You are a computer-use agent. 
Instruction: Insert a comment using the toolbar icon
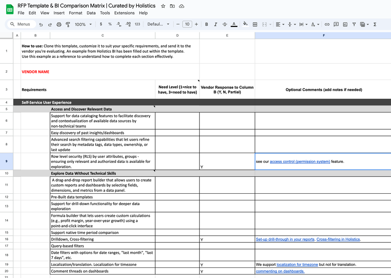tap(335, 24)
